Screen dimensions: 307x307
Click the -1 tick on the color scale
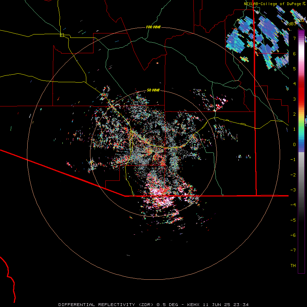click(x=293, y=160)
